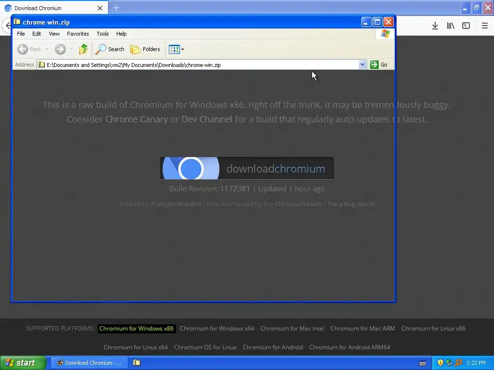
Task: Click the Go button next to the address
Action: click(379, 65)
